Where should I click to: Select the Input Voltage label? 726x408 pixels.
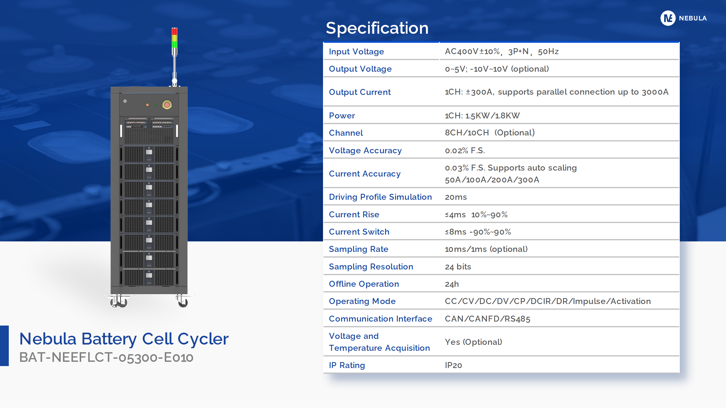[x=356, y=52]
